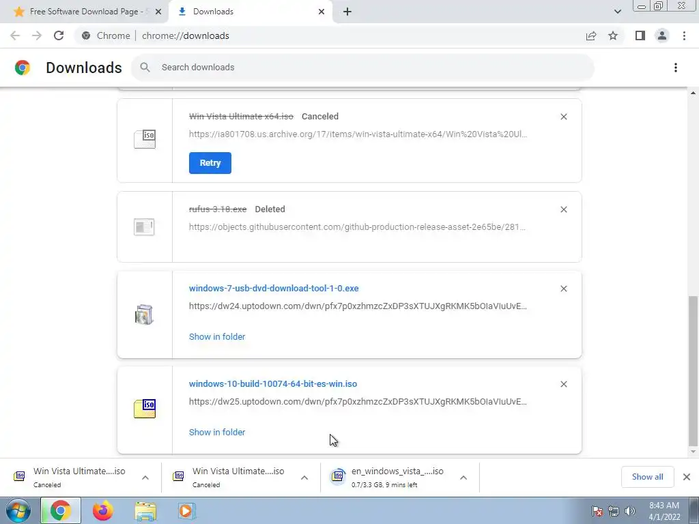Click the network tray icon
This screenshot has width=699, height=524.
click(x=614, y=511)
